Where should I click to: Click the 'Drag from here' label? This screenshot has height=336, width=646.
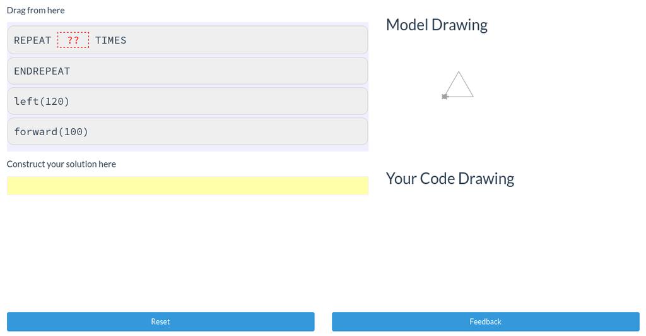(36, 10)
